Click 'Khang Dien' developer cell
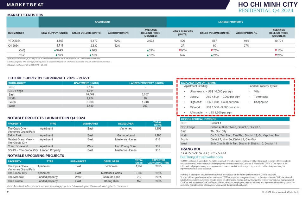Image resolution: width=306 pixels, height=198 pixels. click(x=111, y=181)
